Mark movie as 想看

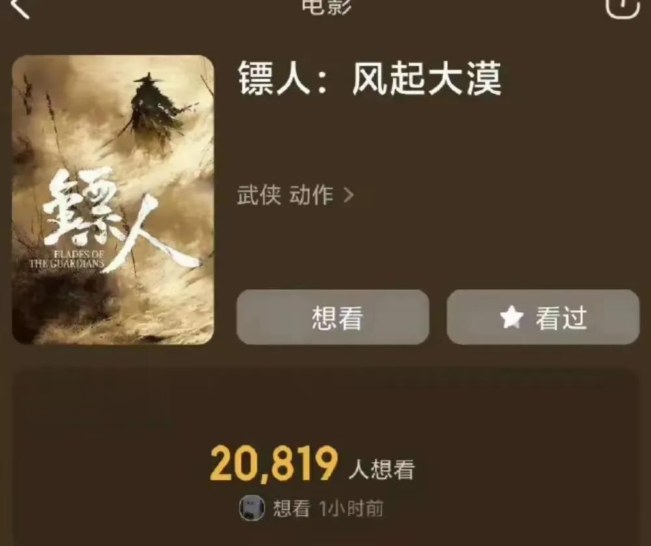tap(333, 317)
